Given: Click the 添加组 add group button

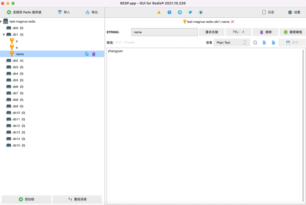Looking at the screenshot, I should click(26, 199).
